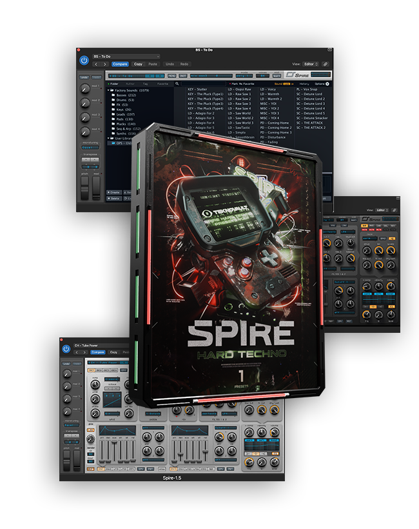Toggle power button in top BS - To Do window
The width and height of the screenshot is (419, 529).
pyautogui.click(x=84, y=61)
